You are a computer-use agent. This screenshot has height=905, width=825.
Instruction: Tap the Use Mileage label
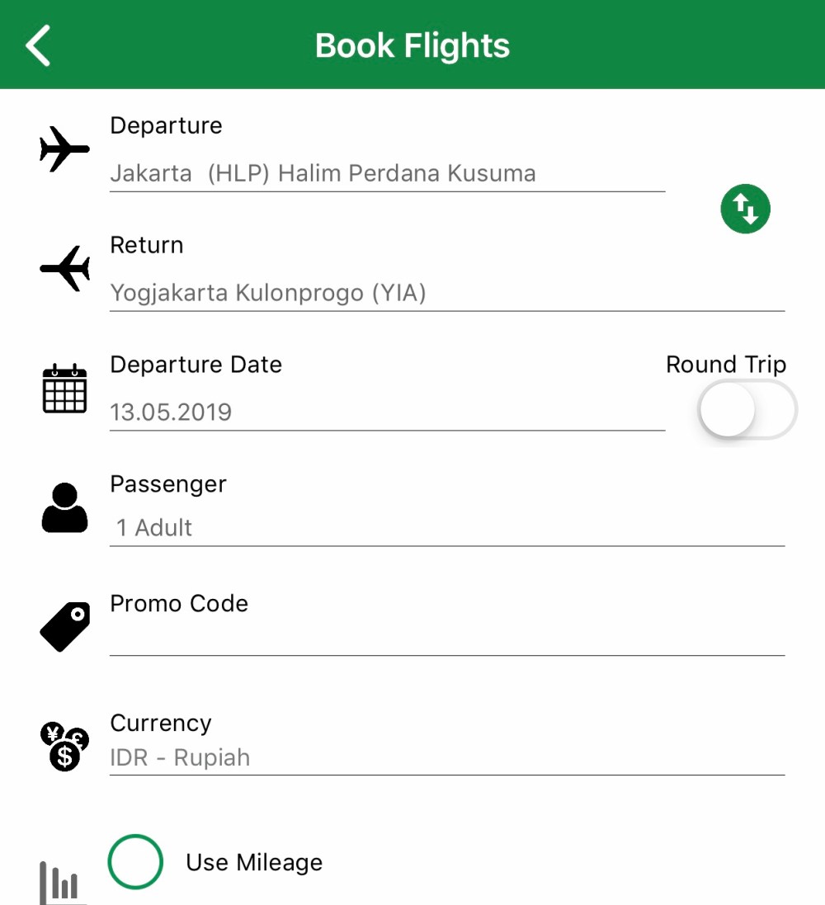coord(254,863)
